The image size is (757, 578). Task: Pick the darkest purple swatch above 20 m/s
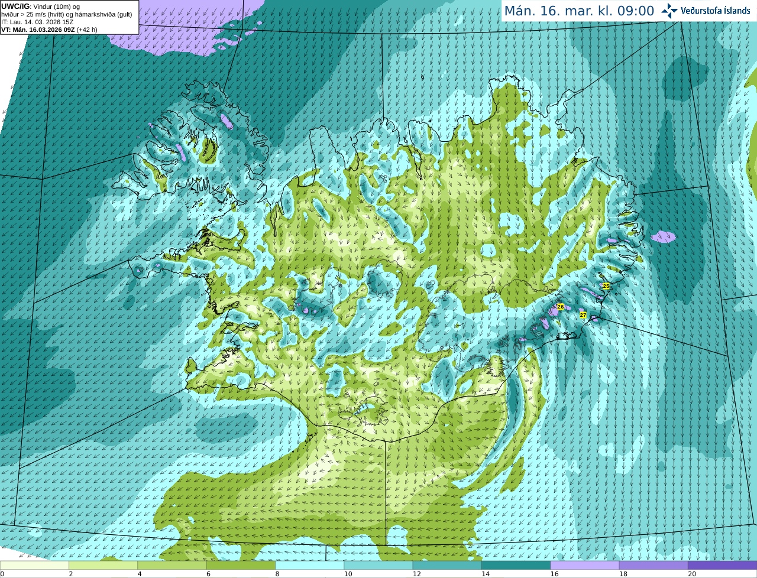722,565
